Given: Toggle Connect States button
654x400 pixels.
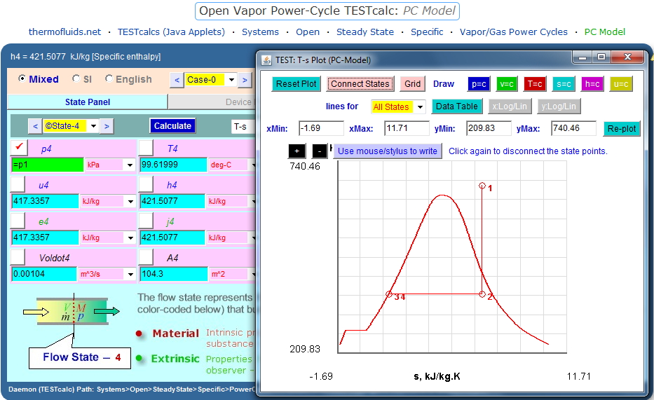Looking at the screenshot, I should [x=360, y=84].
